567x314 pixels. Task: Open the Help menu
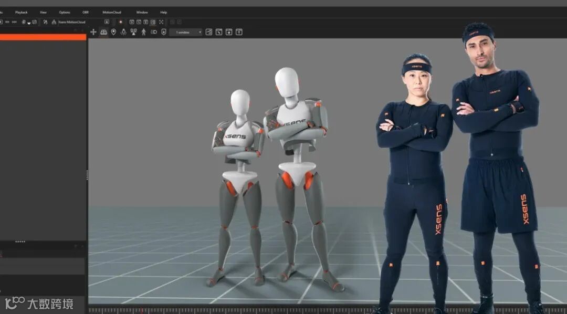click(x=163, y=12)
